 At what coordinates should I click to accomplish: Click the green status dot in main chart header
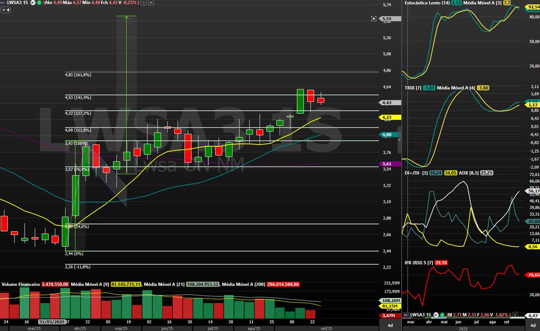tap(40, 2)
